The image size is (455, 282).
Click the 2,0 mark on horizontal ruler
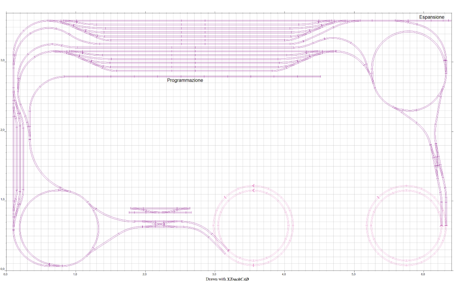point(145,274)
